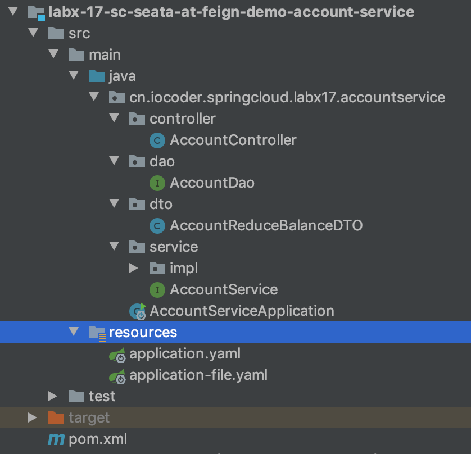Expand the target folder
Image resolution: width=471 pixels, height=454 pixels.
(x=32, y=417)
